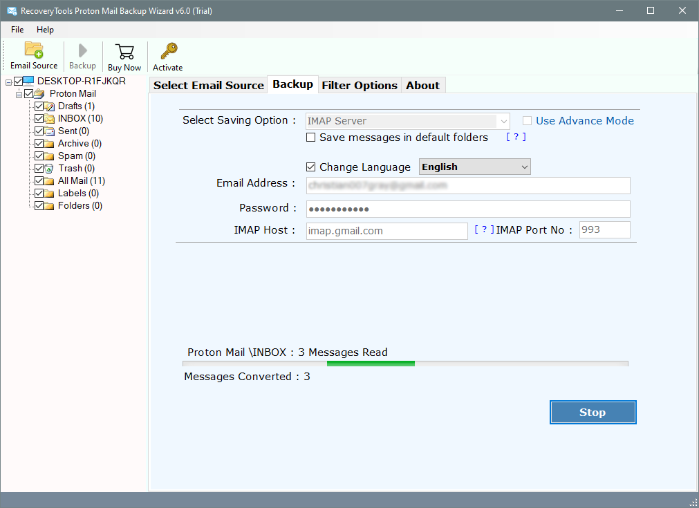
Task: Select the INBOX (10) tree label
Action: click(x=80, y=119)
